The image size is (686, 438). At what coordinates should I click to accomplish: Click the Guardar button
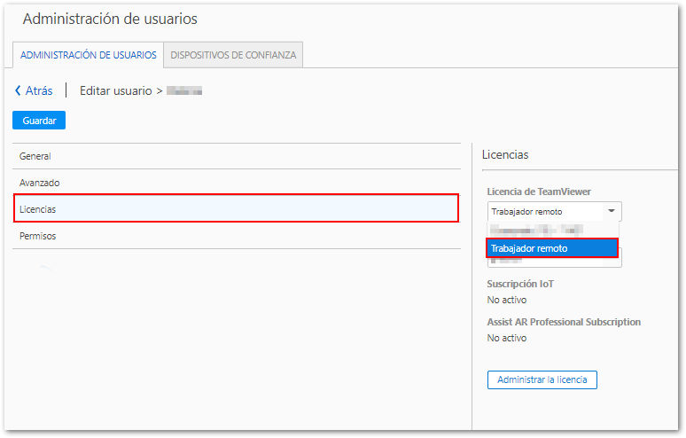point(39,121)
